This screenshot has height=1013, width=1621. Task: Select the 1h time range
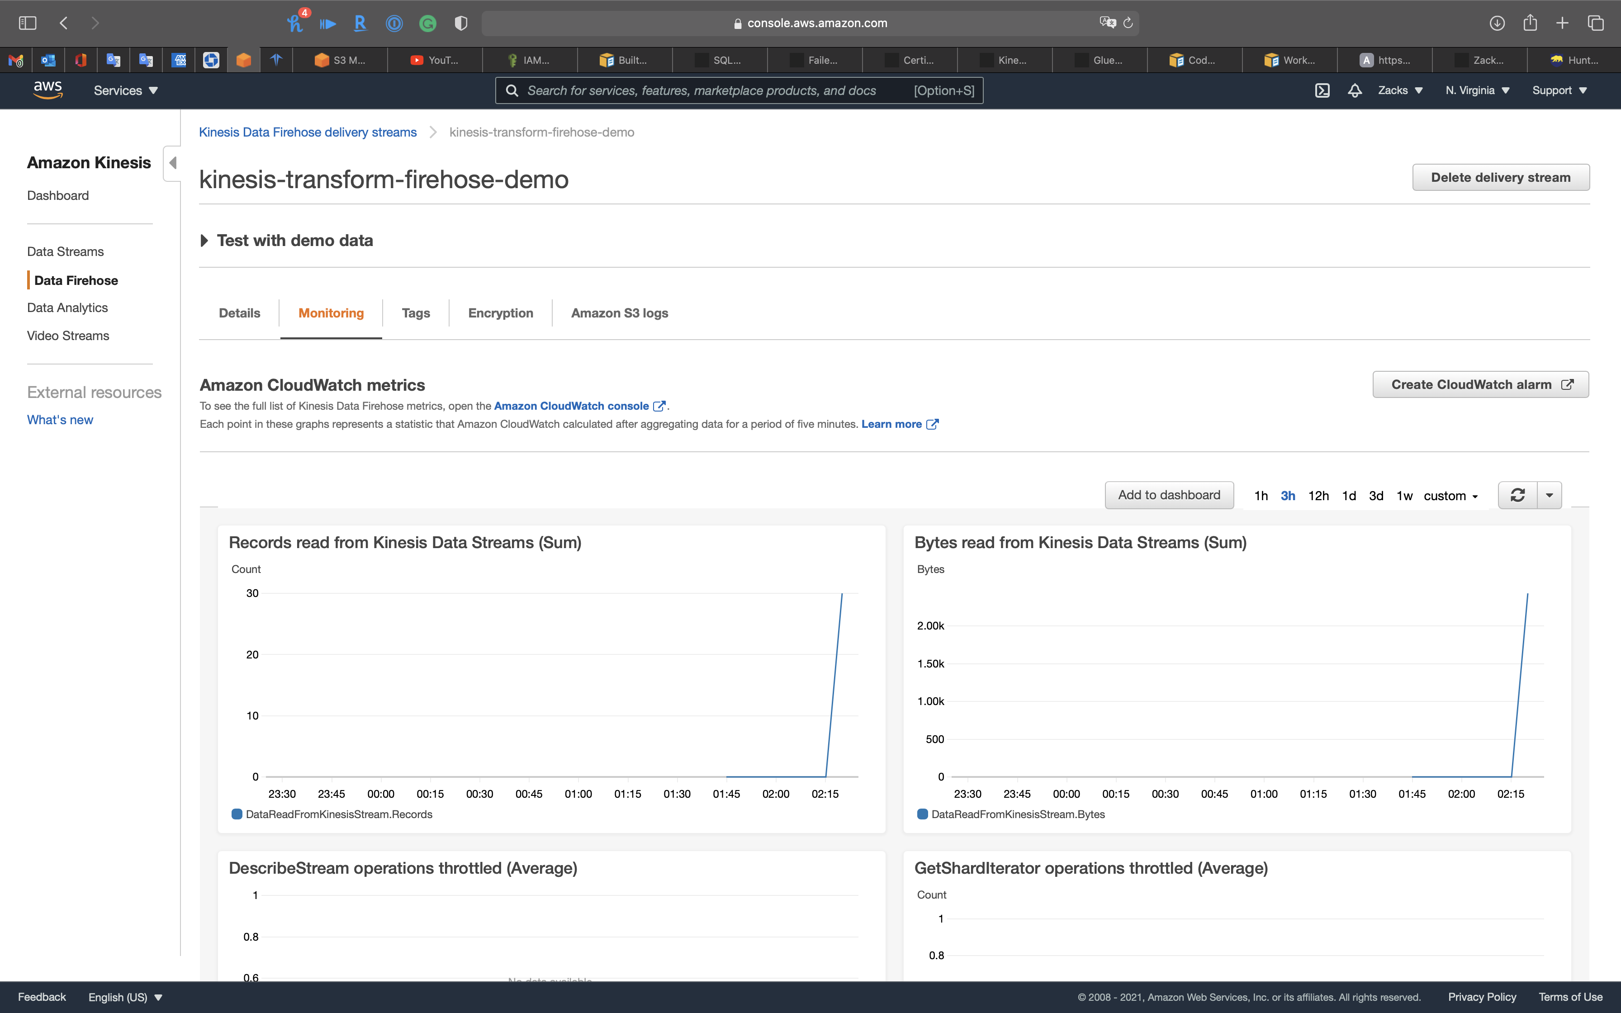pos(1261,496)
